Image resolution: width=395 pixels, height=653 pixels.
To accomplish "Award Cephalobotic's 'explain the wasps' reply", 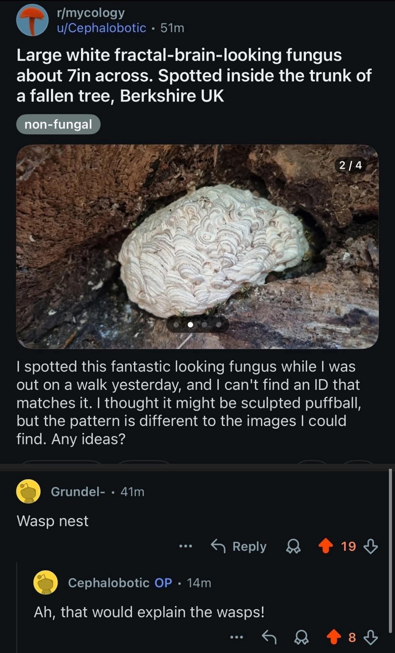I will [302, 637].
